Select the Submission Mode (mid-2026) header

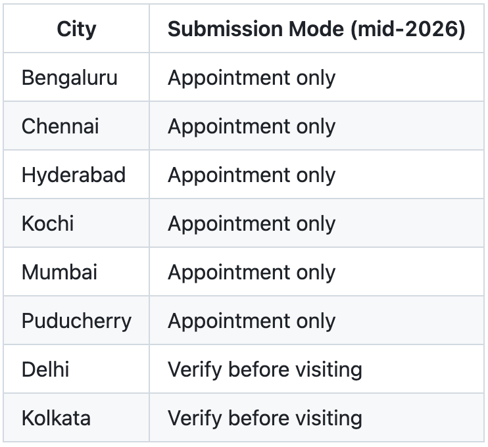(x=316, y=29)
